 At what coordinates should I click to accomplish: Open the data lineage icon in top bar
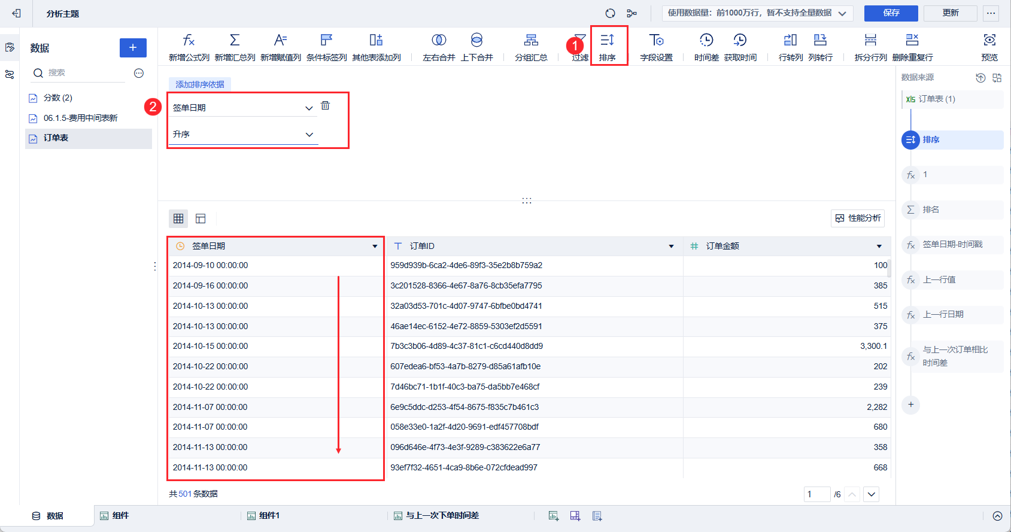point(632,13)
